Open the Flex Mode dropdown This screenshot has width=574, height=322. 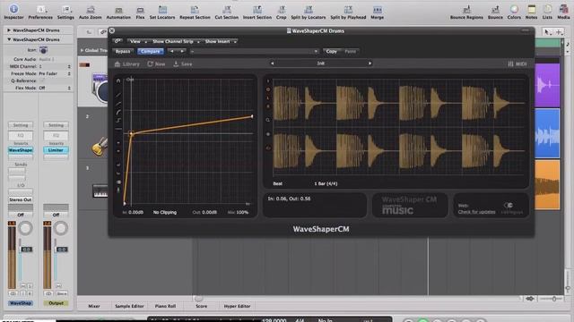click(x=54, y=88)
